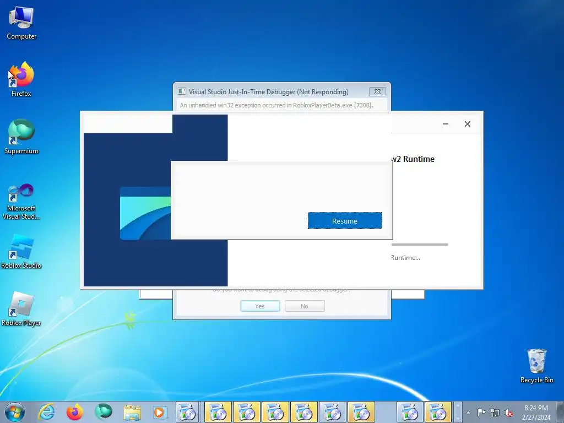Open the Computer desktop icon
Viewport: 564px width, 423px height.
[21, 23]
